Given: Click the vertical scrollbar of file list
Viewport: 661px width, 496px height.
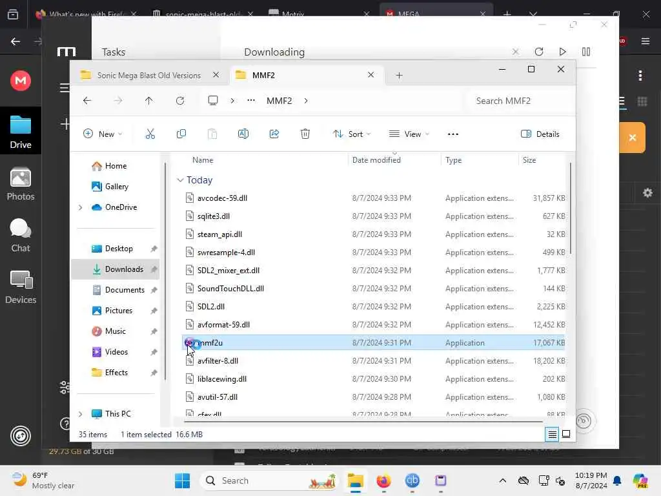Looking at the screenshot, I should click(571, 209).
